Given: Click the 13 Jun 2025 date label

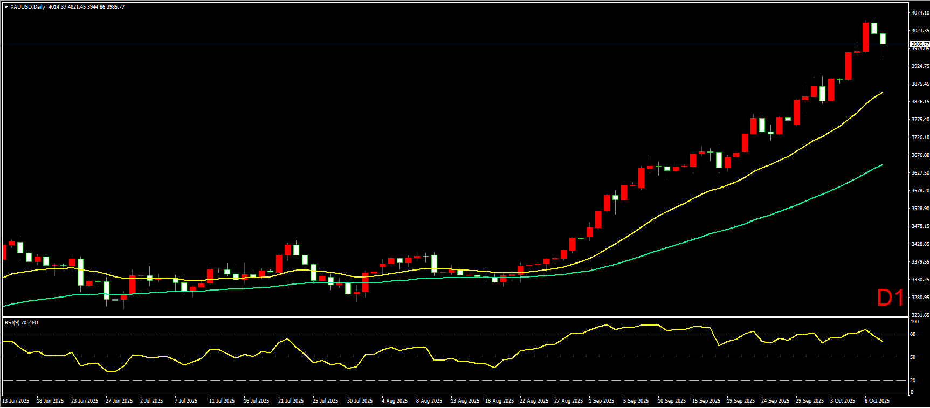Looking at the screenshot, I should coord(16,401).
